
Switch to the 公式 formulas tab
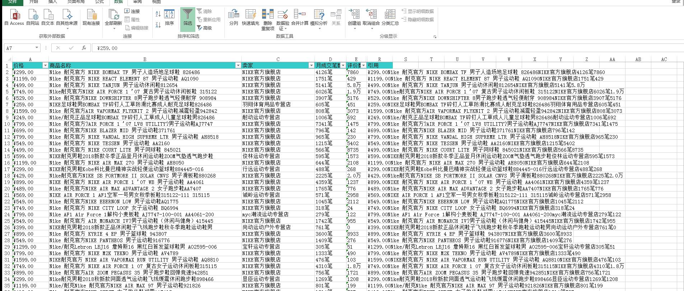point(99,2)
